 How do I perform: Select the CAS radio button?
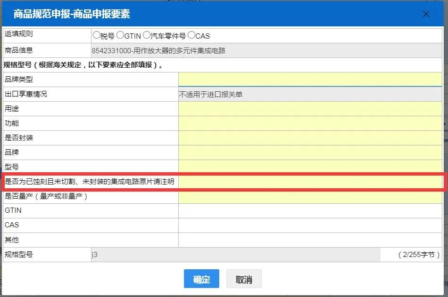point(191,35)
